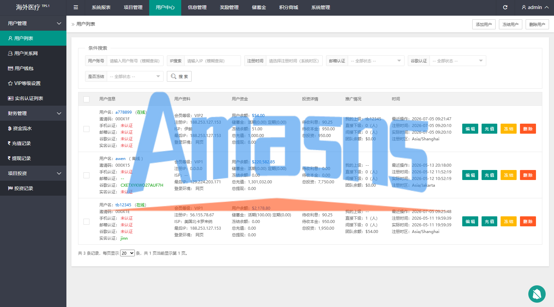Click the 添加用户 button

coord(484,24)
